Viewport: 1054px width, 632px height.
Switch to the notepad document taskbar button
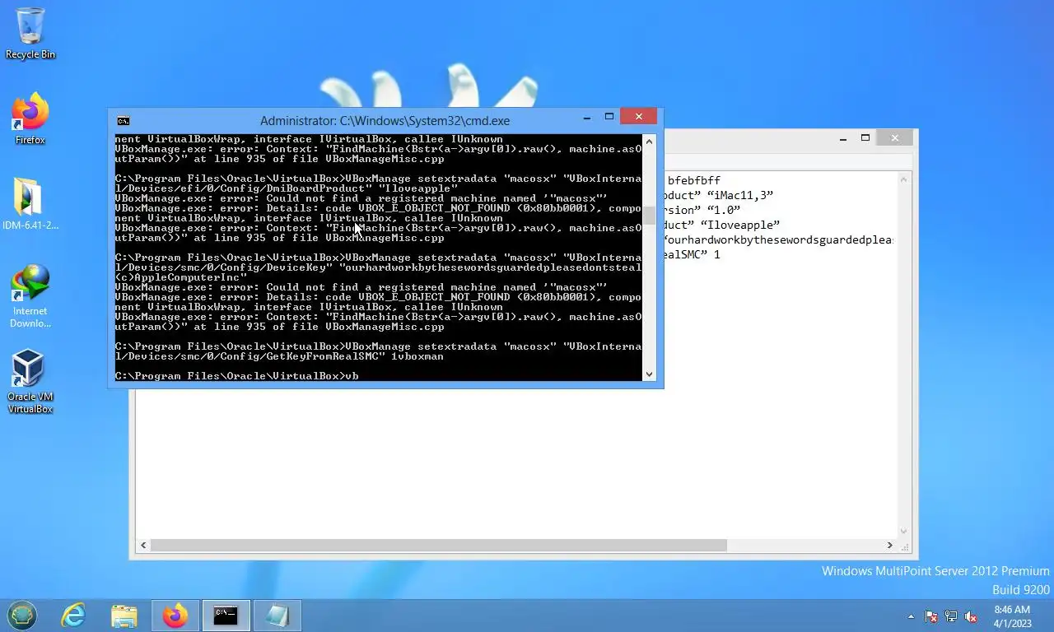[x=277, y=616]
